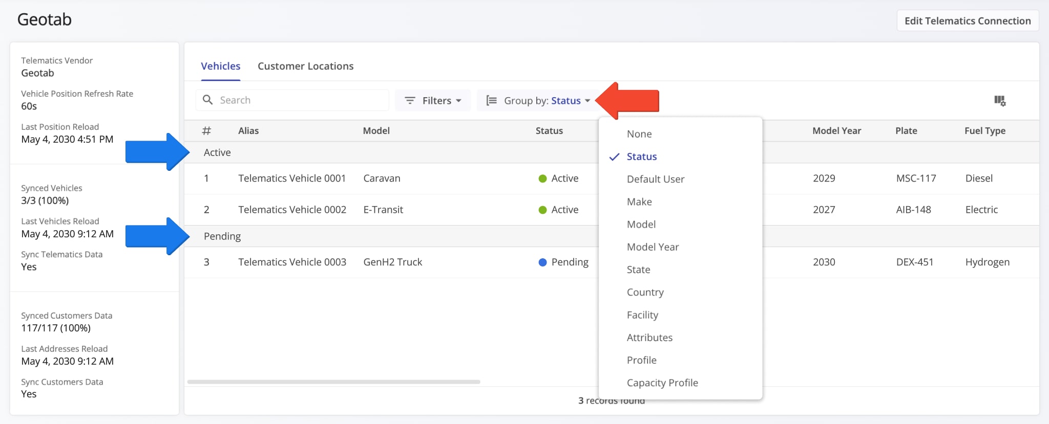
Task: Click Last Position Reload timestamp
Action: [67, 140]
